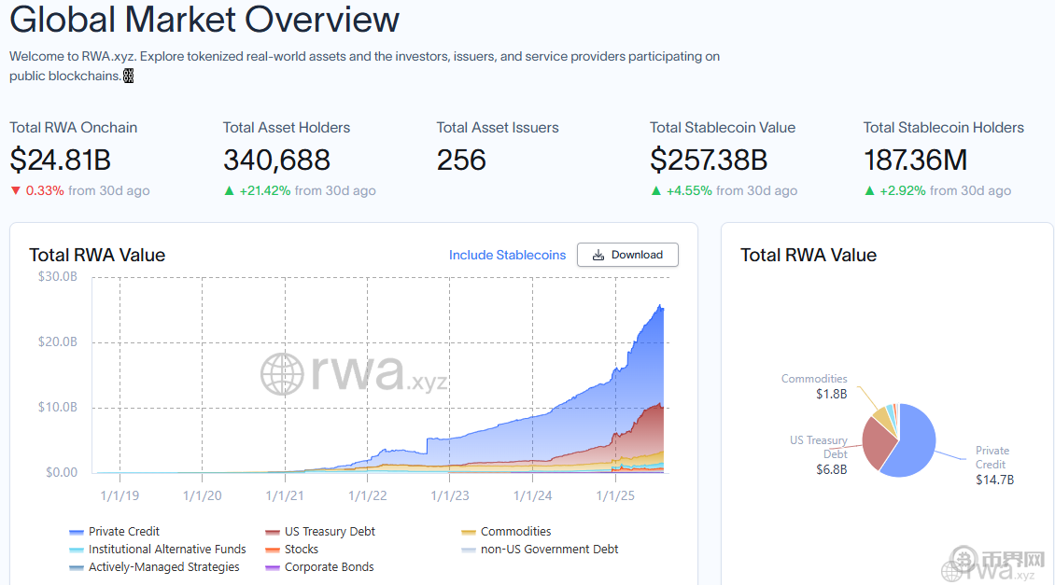Viewport: 1055px width, 585px height.
Task: Click green up arrow under Total Stablecoin Value
Action: click(x=655, y=190)
